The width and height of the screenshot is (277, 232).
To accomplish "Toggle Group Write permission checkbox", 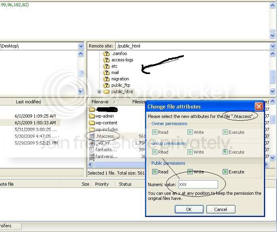I will click(x=190, y=152).
